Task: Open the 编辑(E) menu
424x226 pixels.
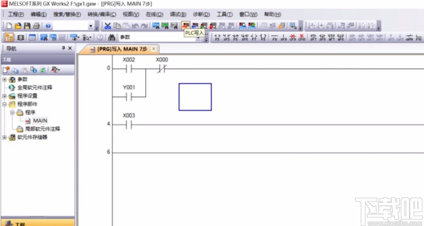Action: tap(38, 14)
